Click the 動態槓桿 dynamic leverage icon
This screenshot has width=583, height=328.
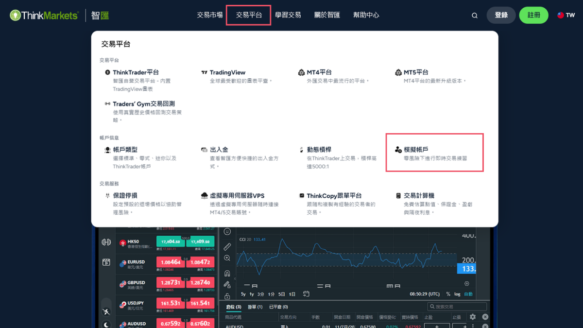tap(301, 150)
